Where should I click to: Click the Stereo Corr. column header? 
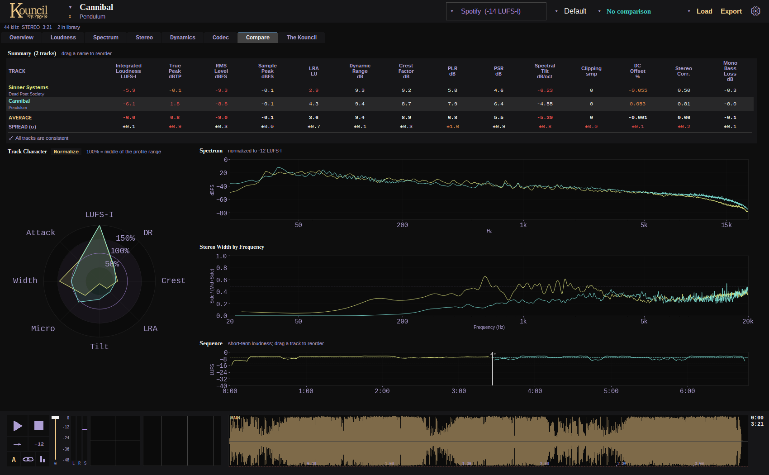[x=684, y=71]
